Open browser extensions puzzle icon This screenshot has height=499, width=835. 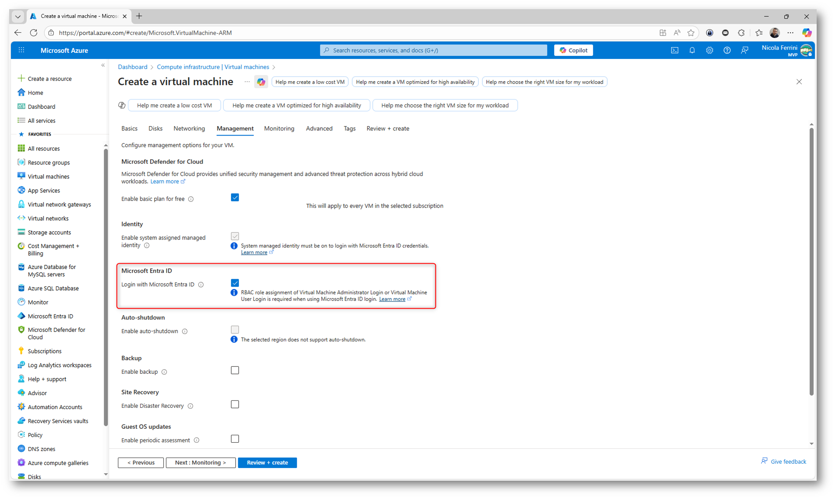(741, 33)
